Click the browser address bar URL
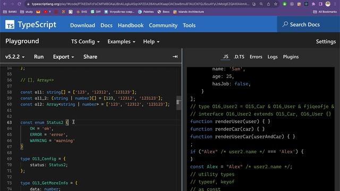This screenshot has width=340, height=191. click(x=140, y=4)
